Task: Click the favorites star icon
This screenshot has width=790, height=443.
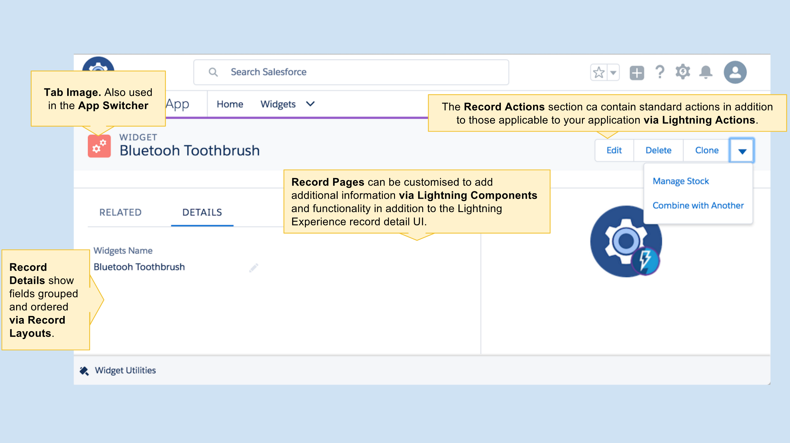Action: click(x=599, y=73)
